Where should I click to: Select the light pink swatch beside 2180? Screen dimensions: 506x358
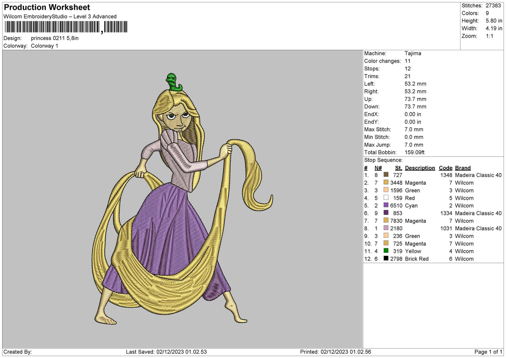click(386, 228)
